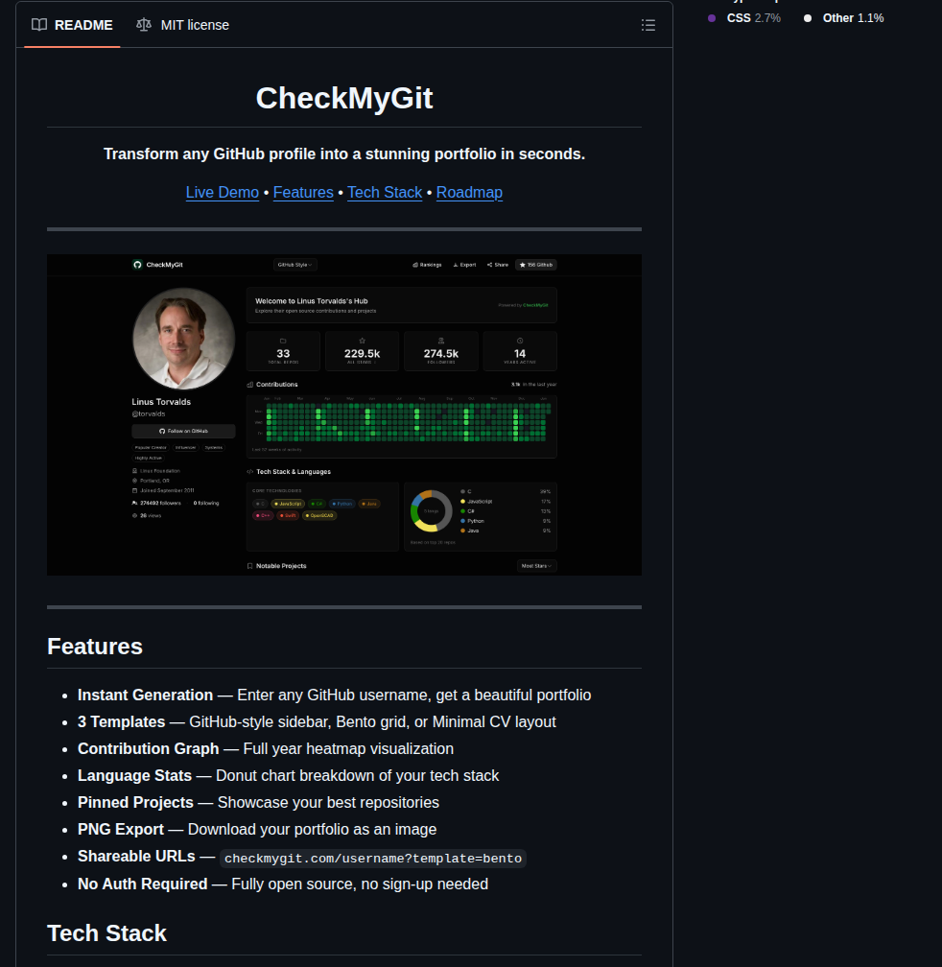Viewport: 942px width, 967px height.
Task: Open the MIT license tab
Action: (182, 25)
